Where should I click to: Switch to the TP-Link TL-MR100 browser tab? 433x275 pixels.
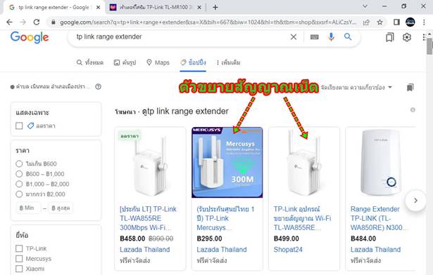click(156, 8)
